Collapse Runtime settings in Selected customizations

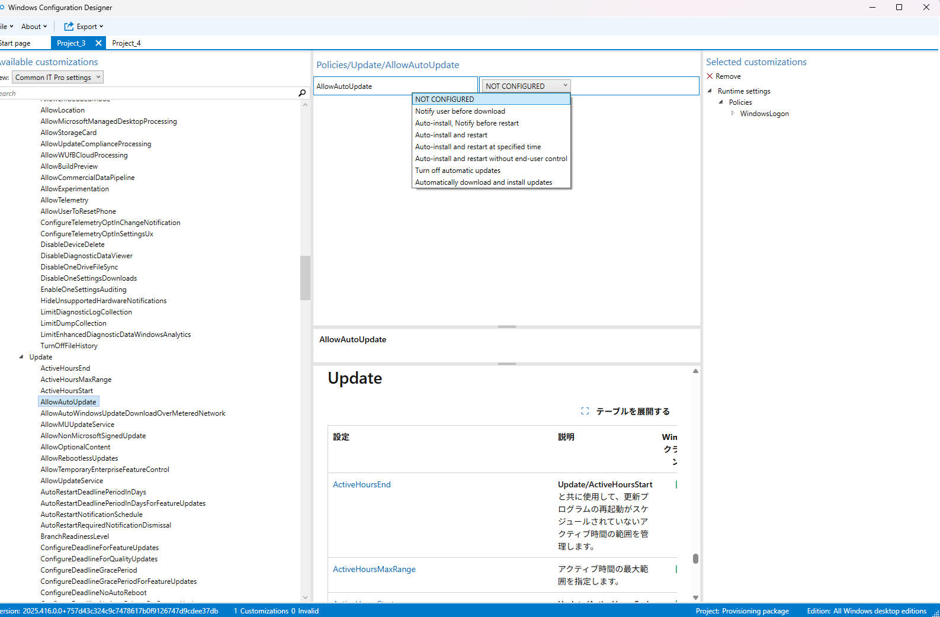[x=710, y=91]
